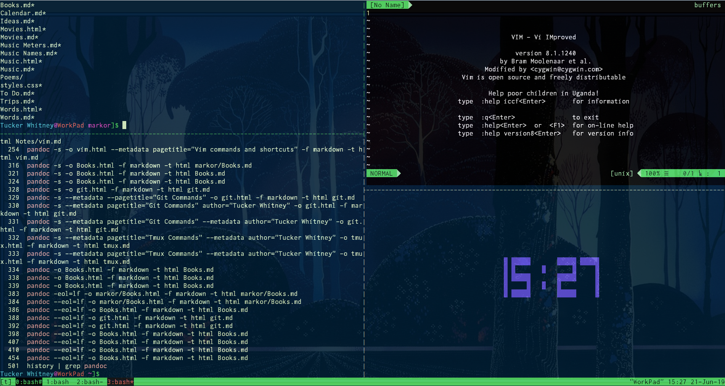
Task: Switch to tmux window 1:bash
Action: click(x=58, y=382)
